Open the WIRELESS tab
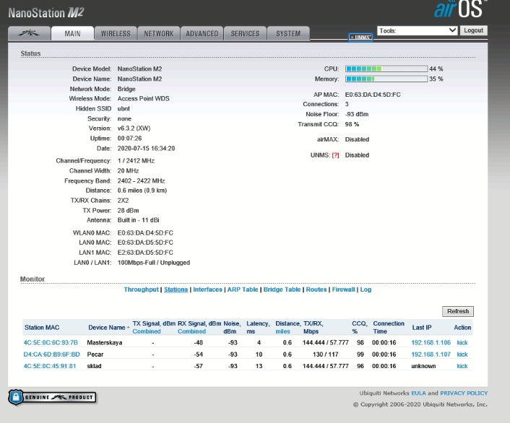 pyautogui.click(x=116, y=33)
